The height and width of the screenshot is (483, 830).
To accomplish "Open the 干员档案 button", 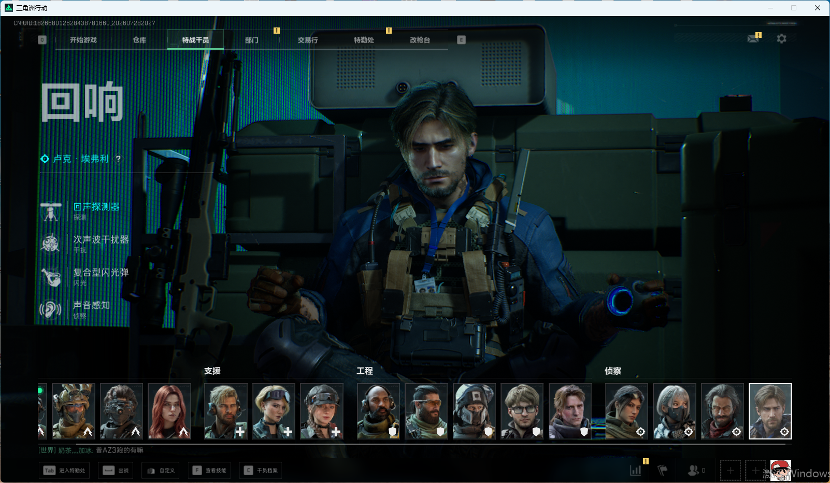I will coord(261,471).
